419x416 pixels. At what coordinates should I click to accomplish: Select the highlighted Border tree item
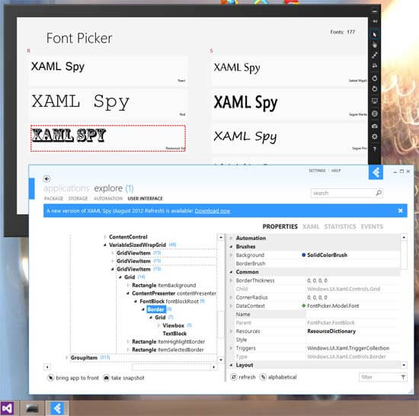tap(155, 309)
